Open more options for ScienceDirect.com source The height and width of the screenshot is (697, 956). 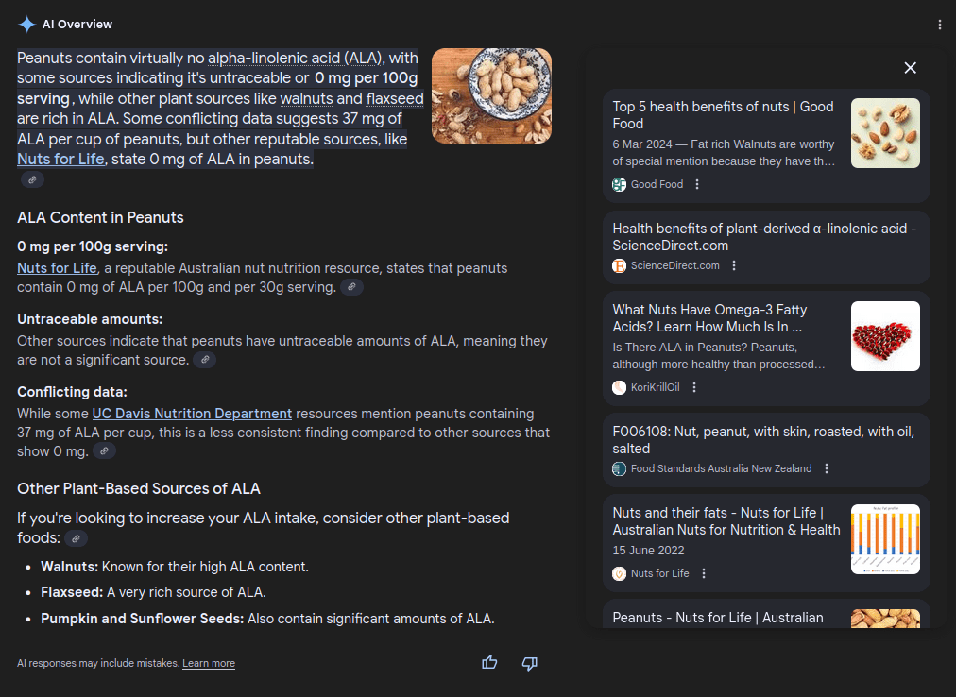[x=734, y=266]
